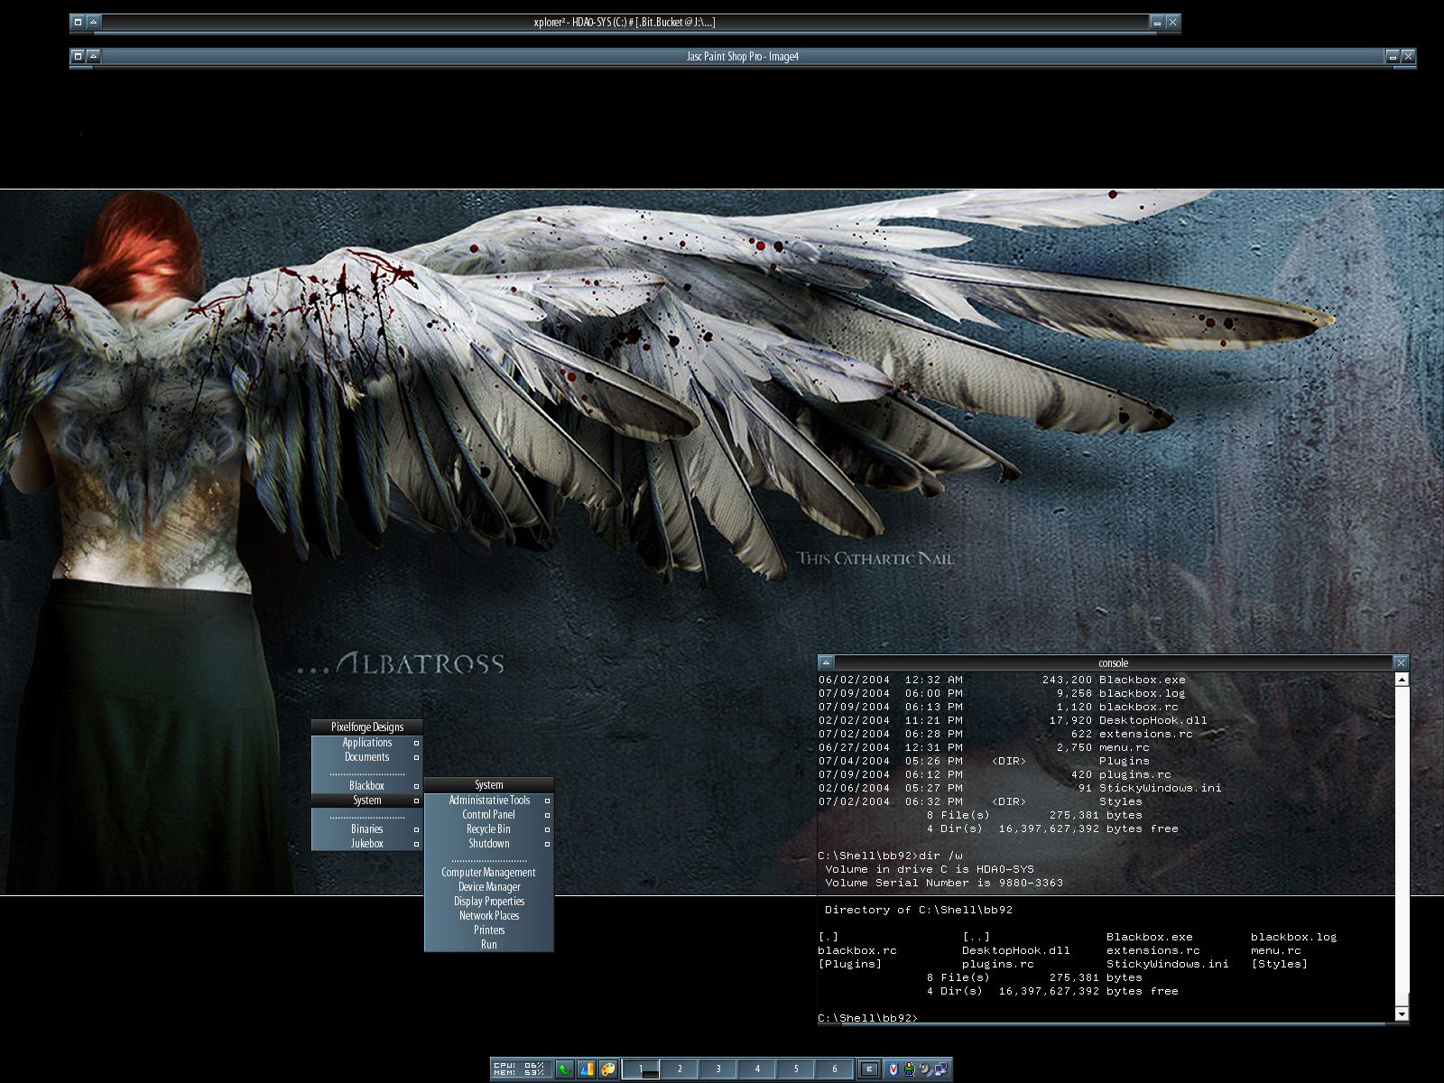Minimize the Jasc Paint Shop Pro window
1444x1083 pixels.
[1393, 56]
